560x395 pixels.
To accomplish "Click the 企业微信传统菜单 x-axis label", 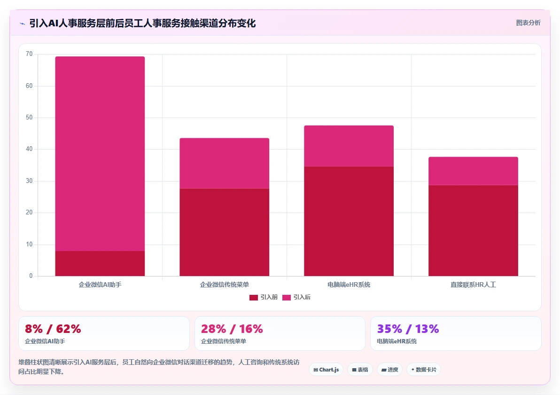I will [224, 285].
